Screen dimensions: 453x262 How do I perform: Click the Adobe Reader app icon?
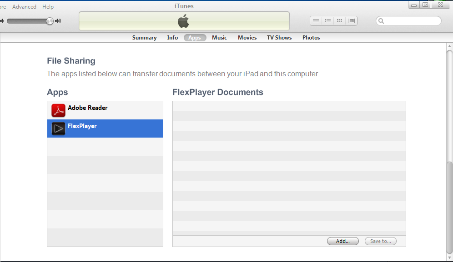58,110
